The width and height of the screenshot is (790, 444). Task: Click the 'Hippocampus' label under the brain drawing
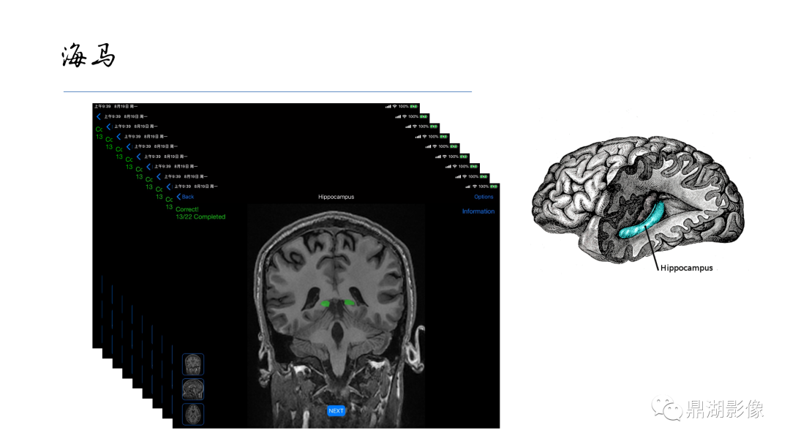point(686,268)
